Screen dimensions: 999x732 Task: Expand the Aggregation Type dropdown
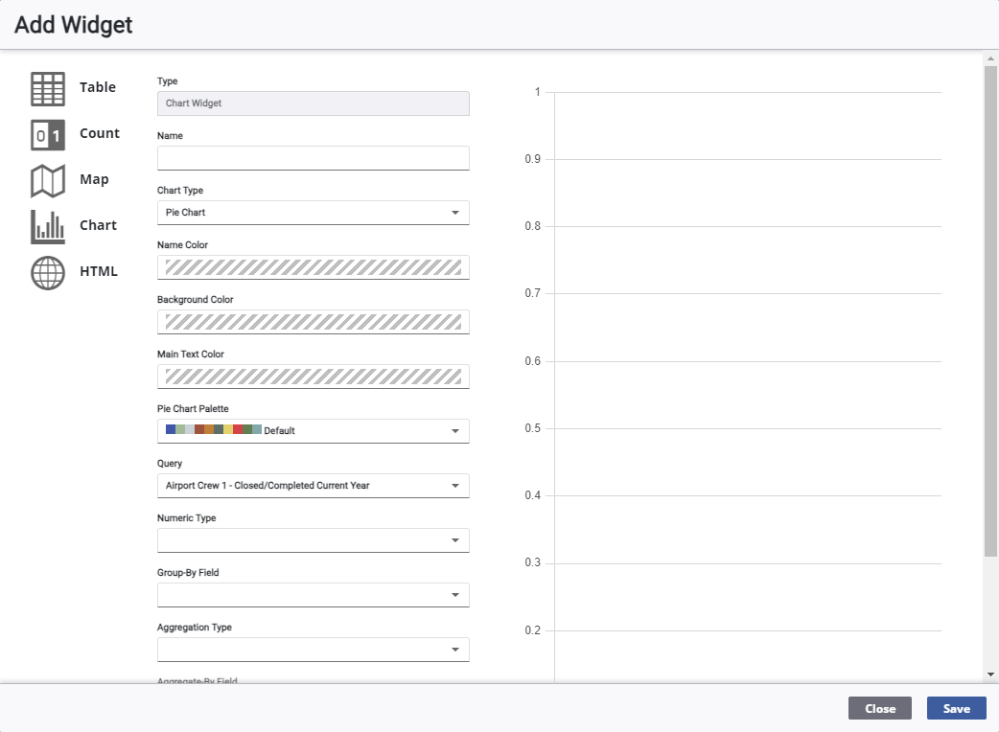[x=313, y=650]
